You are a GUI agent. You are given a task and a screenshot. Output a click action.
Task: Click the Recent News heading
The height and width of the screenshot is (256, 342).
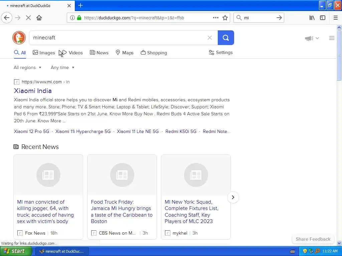tap(40, 147)
